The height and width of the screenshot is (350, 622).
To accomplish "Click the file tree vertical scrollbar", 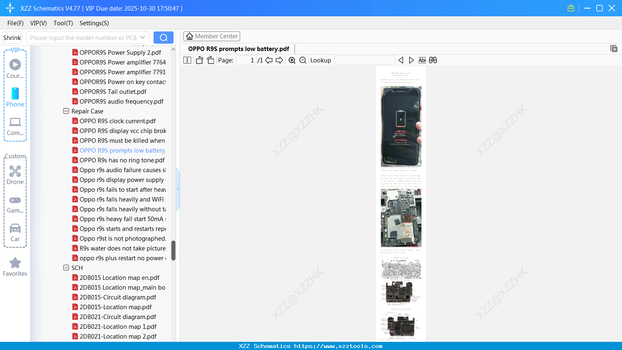I will [x=173, y=250].
